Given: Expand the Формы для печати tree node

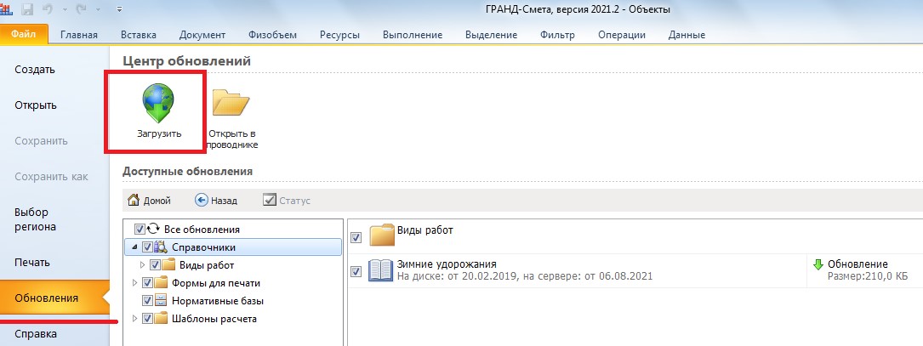Looking at the screenshot, I should click(x=133, y=283).
